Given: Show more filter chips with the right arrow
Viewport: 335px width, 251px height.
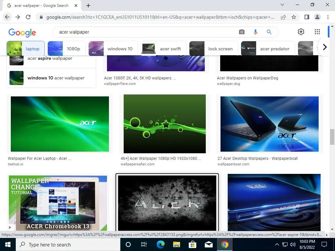Looking at the screenshot, I should [x=325, y=47].
